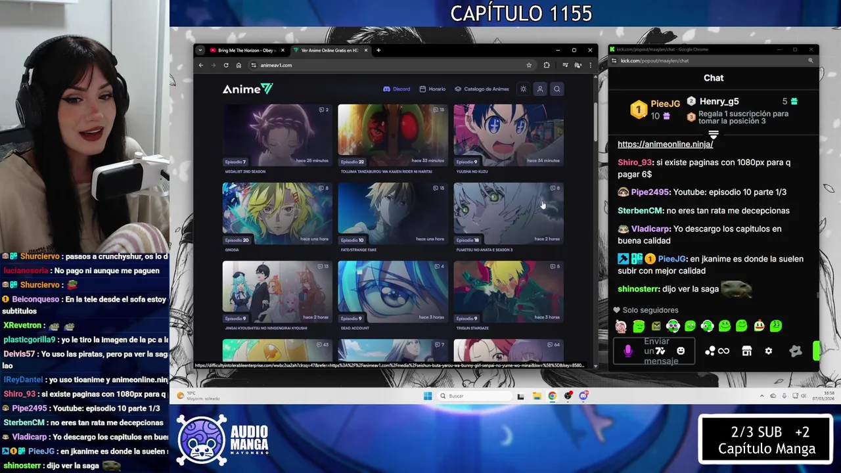The image size is (841, 473).
Task: Open the Discord link in AnimeV header
Action: (x=397, y=89)
